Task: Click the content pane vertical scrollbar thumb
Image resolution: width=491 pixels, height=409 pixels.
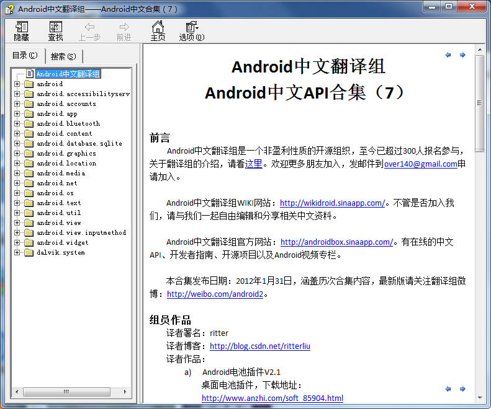Action: pos(479,102)
